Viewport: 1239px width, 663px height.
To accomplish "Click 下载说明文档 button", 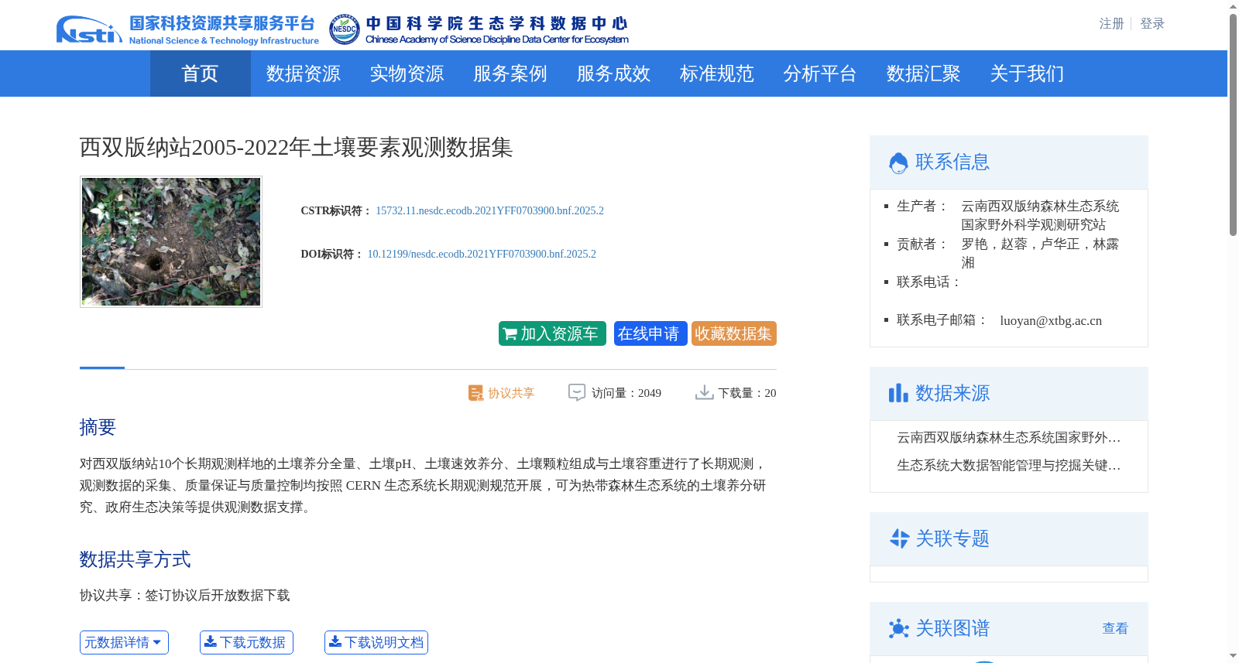I will coord(376,642).
